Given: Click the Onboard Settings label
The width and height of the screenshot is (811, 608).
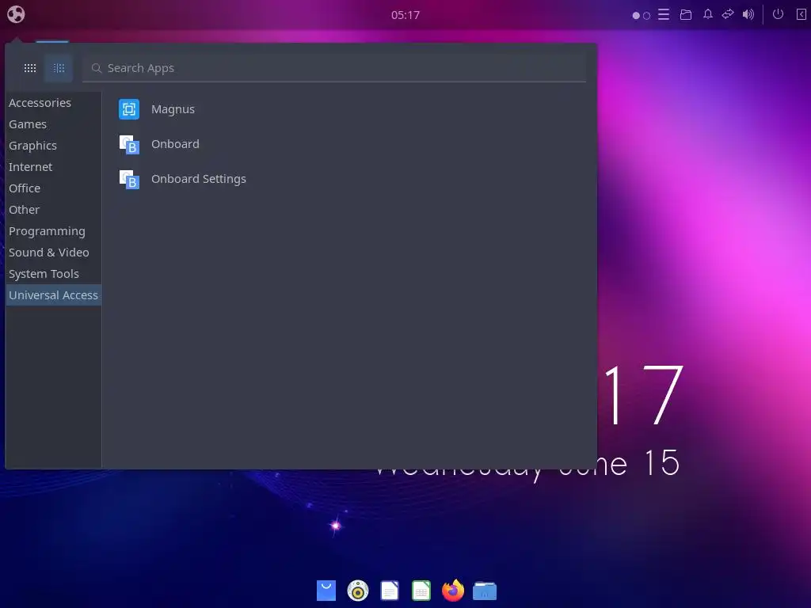Looking at the screenshot, I should 199,179.
